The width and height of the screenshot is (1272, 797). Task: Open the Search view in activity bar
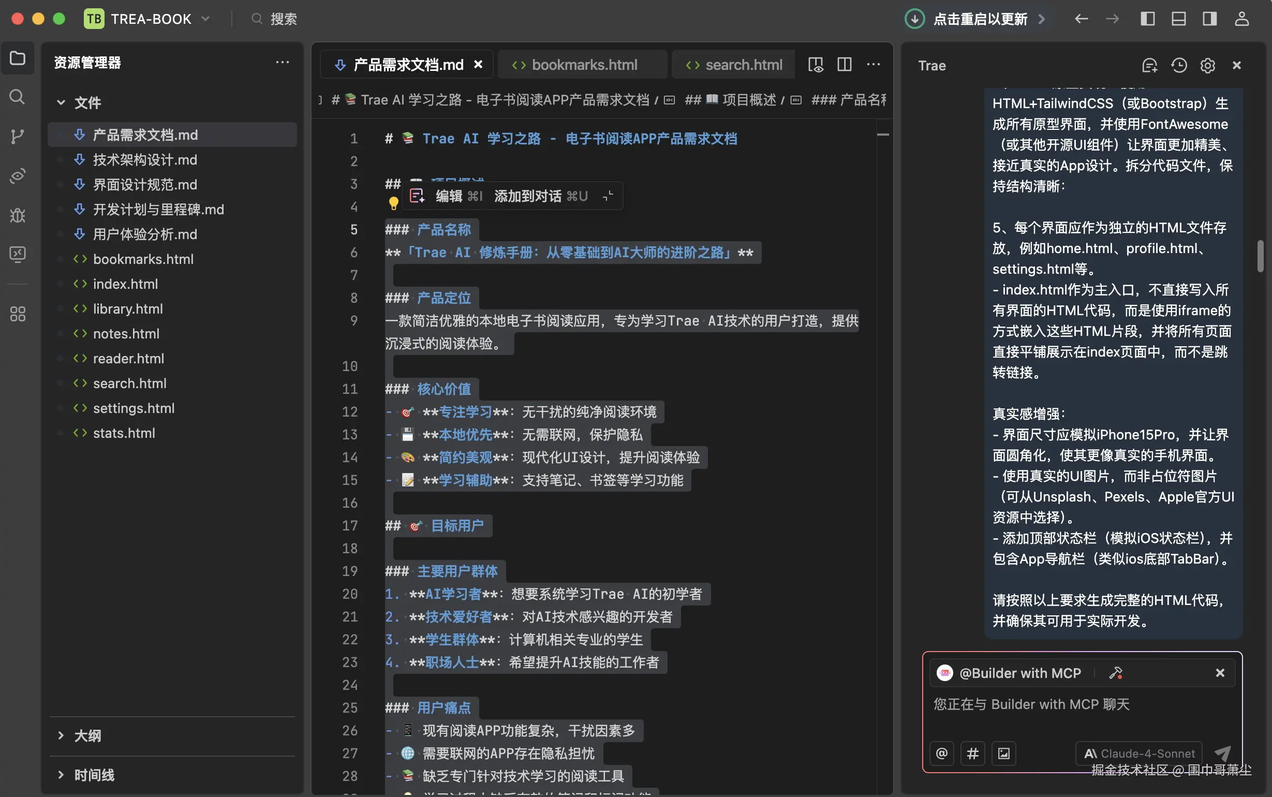[18, 97]
